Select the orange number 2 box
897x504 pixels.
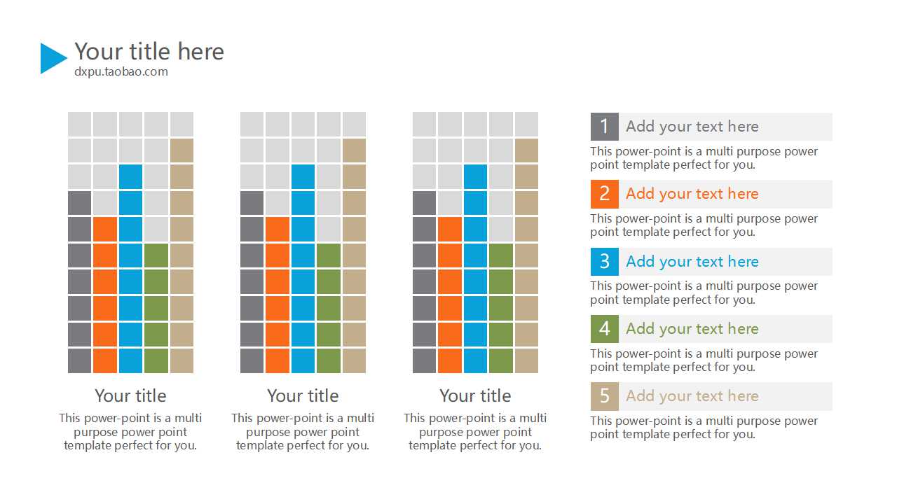(x=604, y=194)
